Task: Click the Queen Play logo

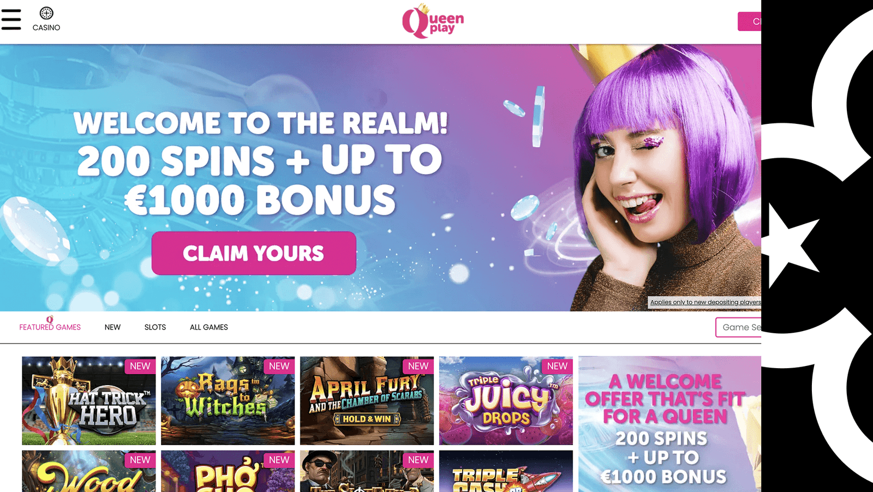Action: coord(433,21)
